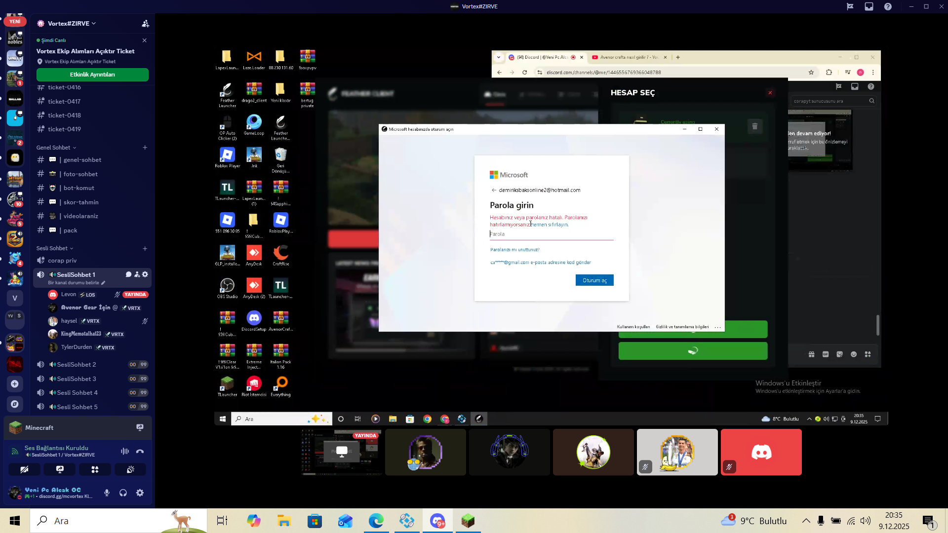Image resolution: width=948 pixels, height=533 pixels.
Task: Open Microsoft Store from the taskbar
Action: coord(315,521)
